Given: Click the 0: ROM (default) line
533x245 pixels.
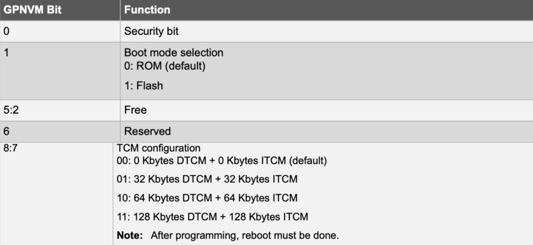Looking at the screenshot, I should point(164,67).
